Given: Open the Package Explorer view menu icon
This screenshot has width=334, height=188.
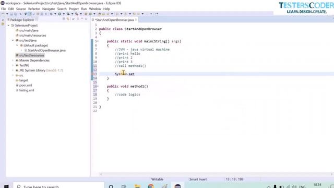Looking at the screenshot, I should click(78, 19).
